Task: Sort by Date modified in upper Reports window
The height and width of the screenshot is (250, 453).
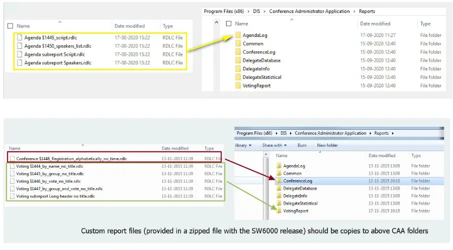Action: coord(375,23)
